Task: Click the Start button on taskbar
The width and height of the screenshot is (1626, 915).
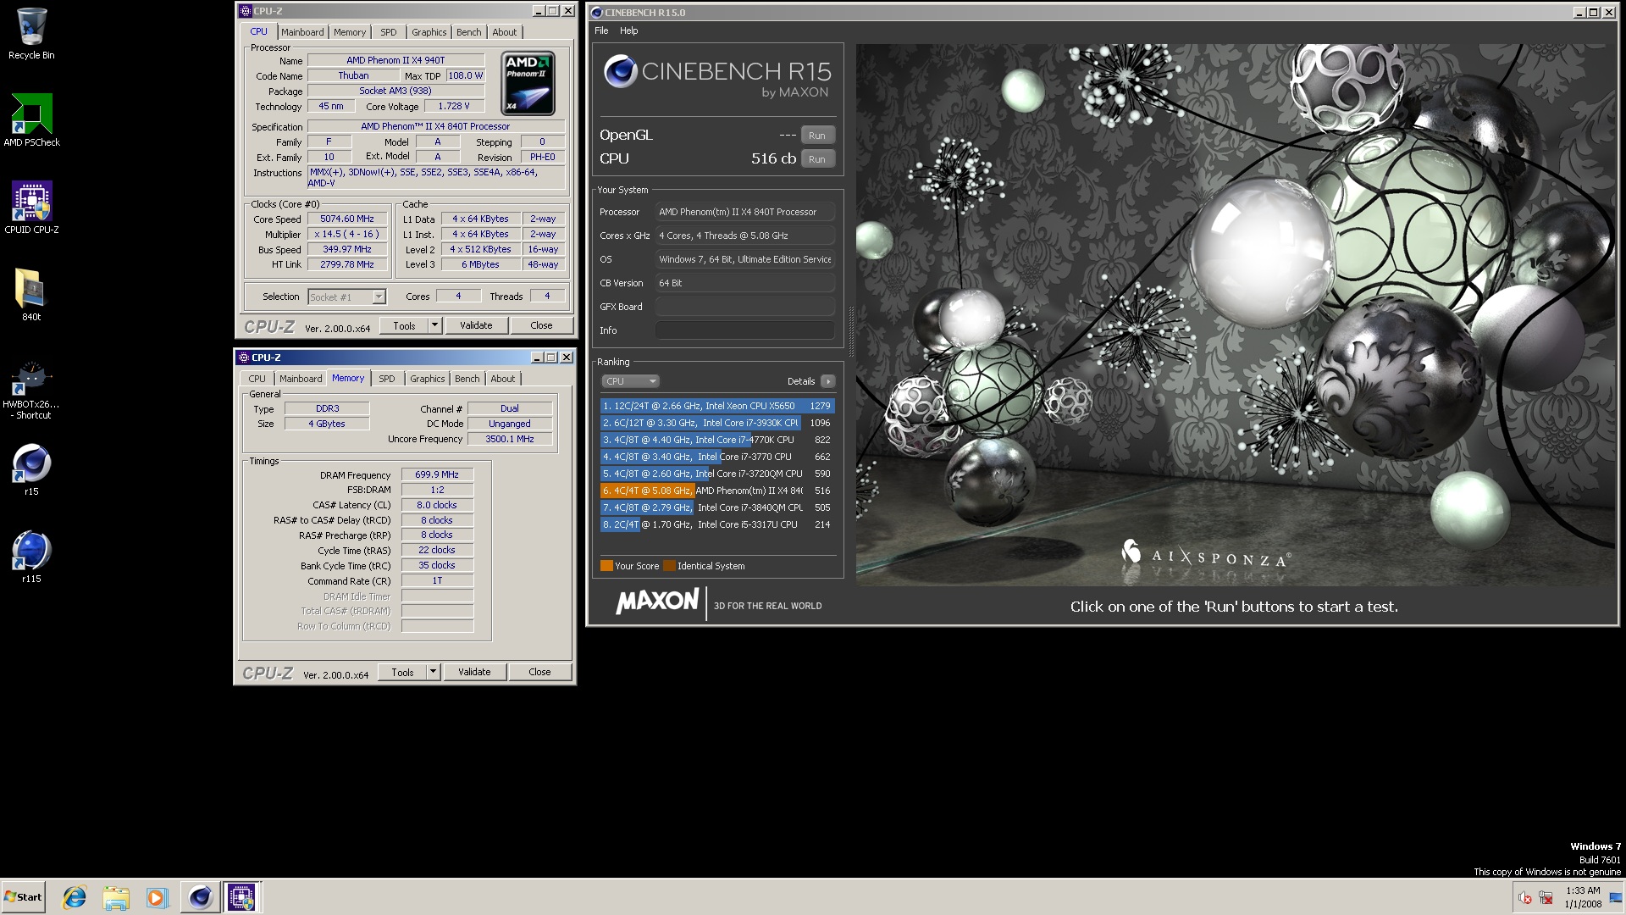Action: click(23, 897)
